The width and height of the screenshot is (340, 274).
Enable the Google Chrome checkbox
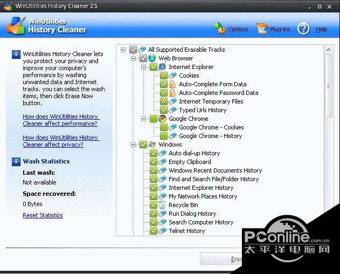[x=154, y=119]
